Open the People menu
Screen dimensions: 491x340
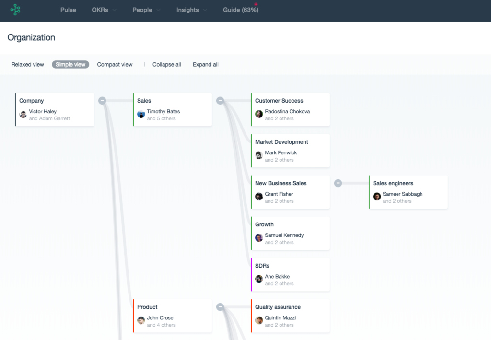(x=142, y=10)
